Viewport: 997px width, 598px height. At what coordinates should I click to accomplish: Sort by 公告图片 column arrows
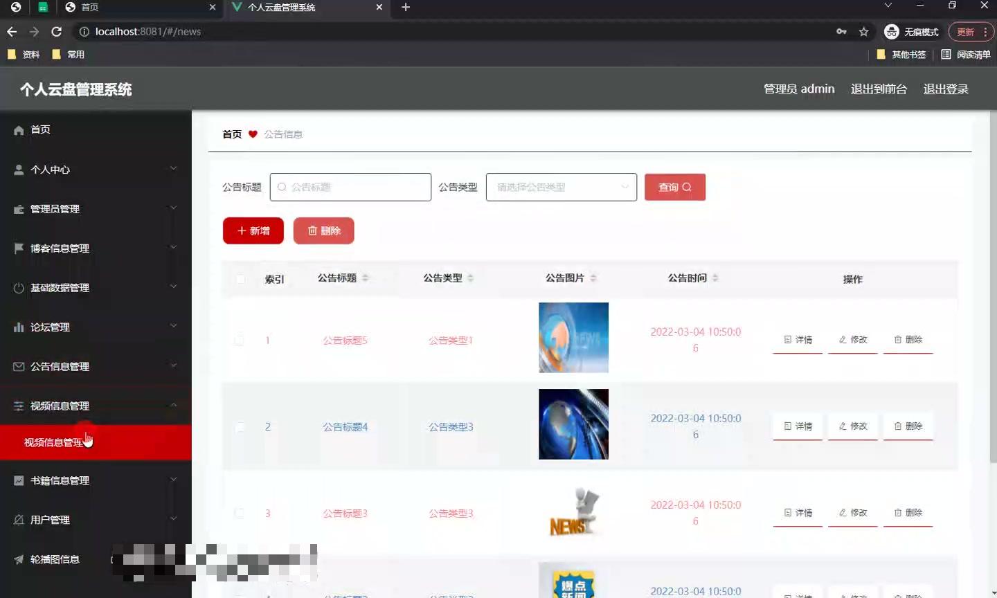[593, 278]
